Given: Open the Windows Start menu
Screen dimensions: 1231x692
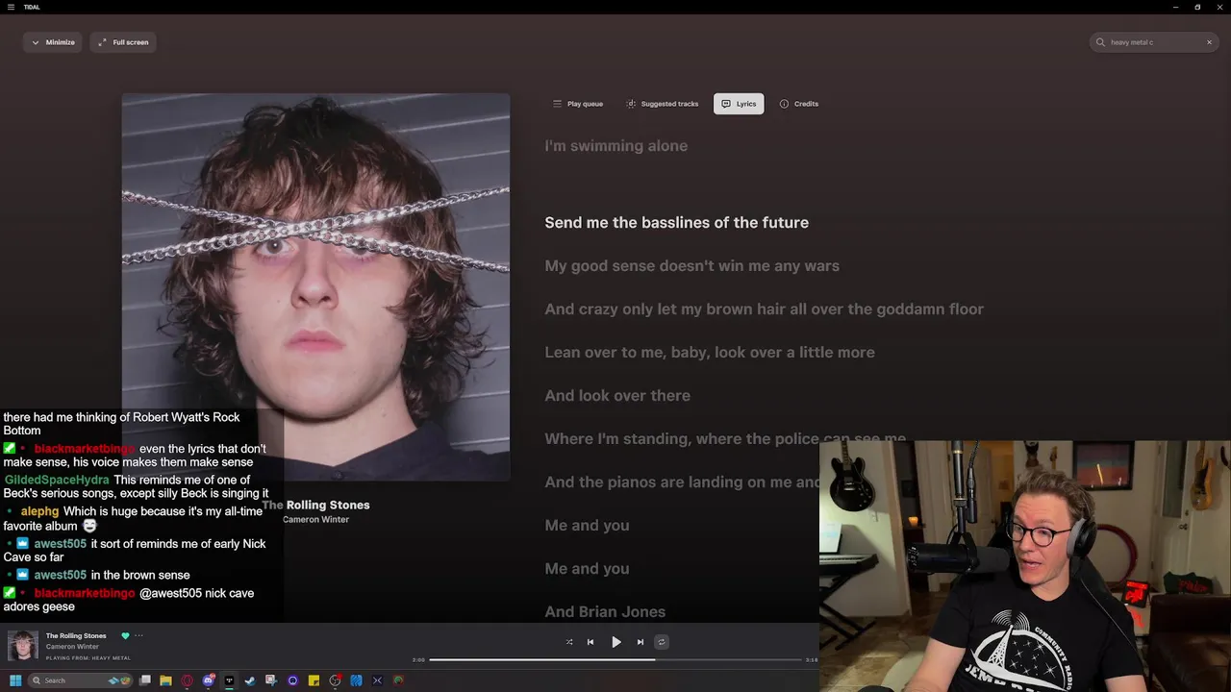Looking at the screenshot, I should (x=15, y=680).
